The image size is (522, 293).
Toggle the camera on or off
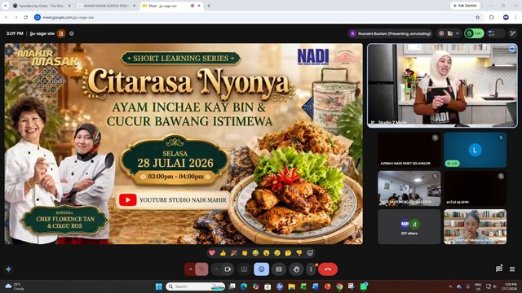point(228,269)
